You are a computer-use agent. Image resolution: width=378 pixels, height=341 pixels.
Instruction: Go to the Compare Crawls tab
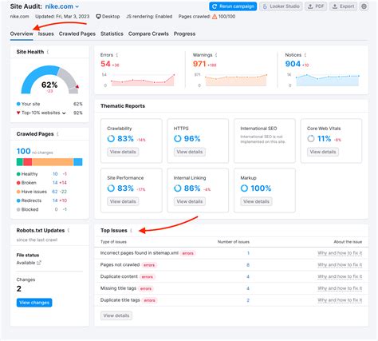coord(148,34)
